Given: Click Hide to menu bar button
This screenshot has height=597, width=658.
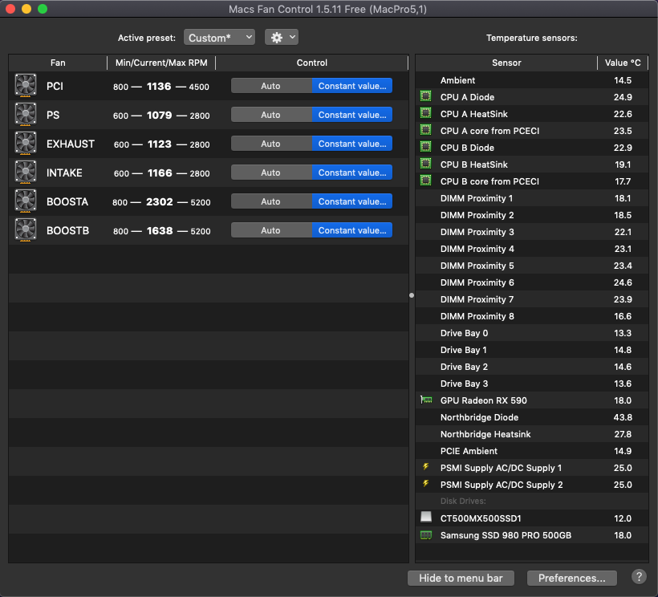Looking at the screenshot, I should click(x=461, y=578).
